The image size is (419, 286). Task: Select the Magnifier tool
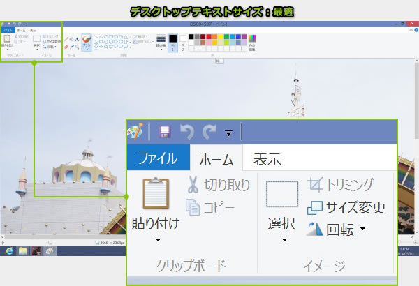(x=77, y=47)
